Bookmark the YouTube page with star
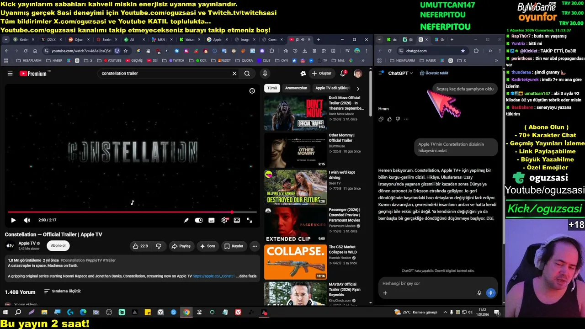585x329 pixels. coord(126,51)
